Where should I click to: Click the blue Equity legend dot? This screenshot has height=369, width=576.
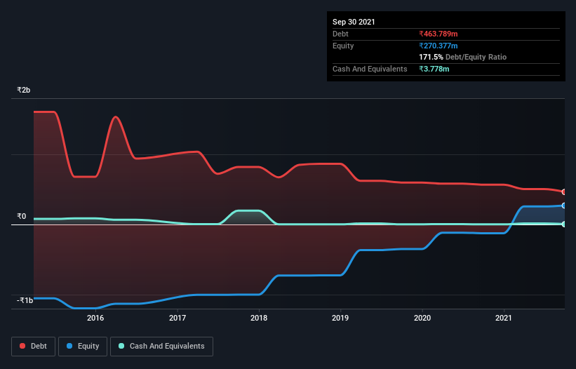tap(69, 346)
